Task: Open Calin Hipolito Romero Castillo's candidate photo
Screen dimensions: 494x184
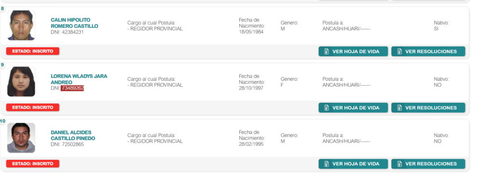Action: pos(21,26)
